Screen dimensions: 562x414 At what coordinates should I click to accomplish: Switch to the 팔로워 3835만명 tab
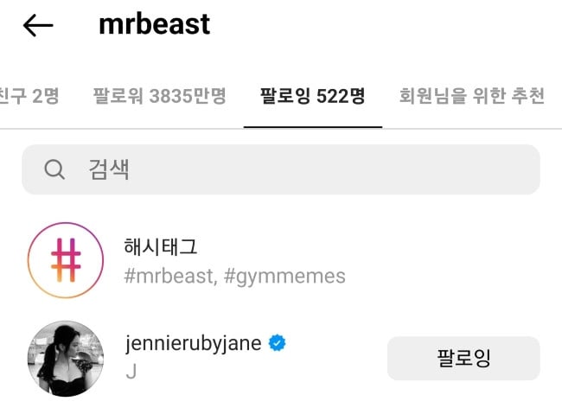coord(159,96)
